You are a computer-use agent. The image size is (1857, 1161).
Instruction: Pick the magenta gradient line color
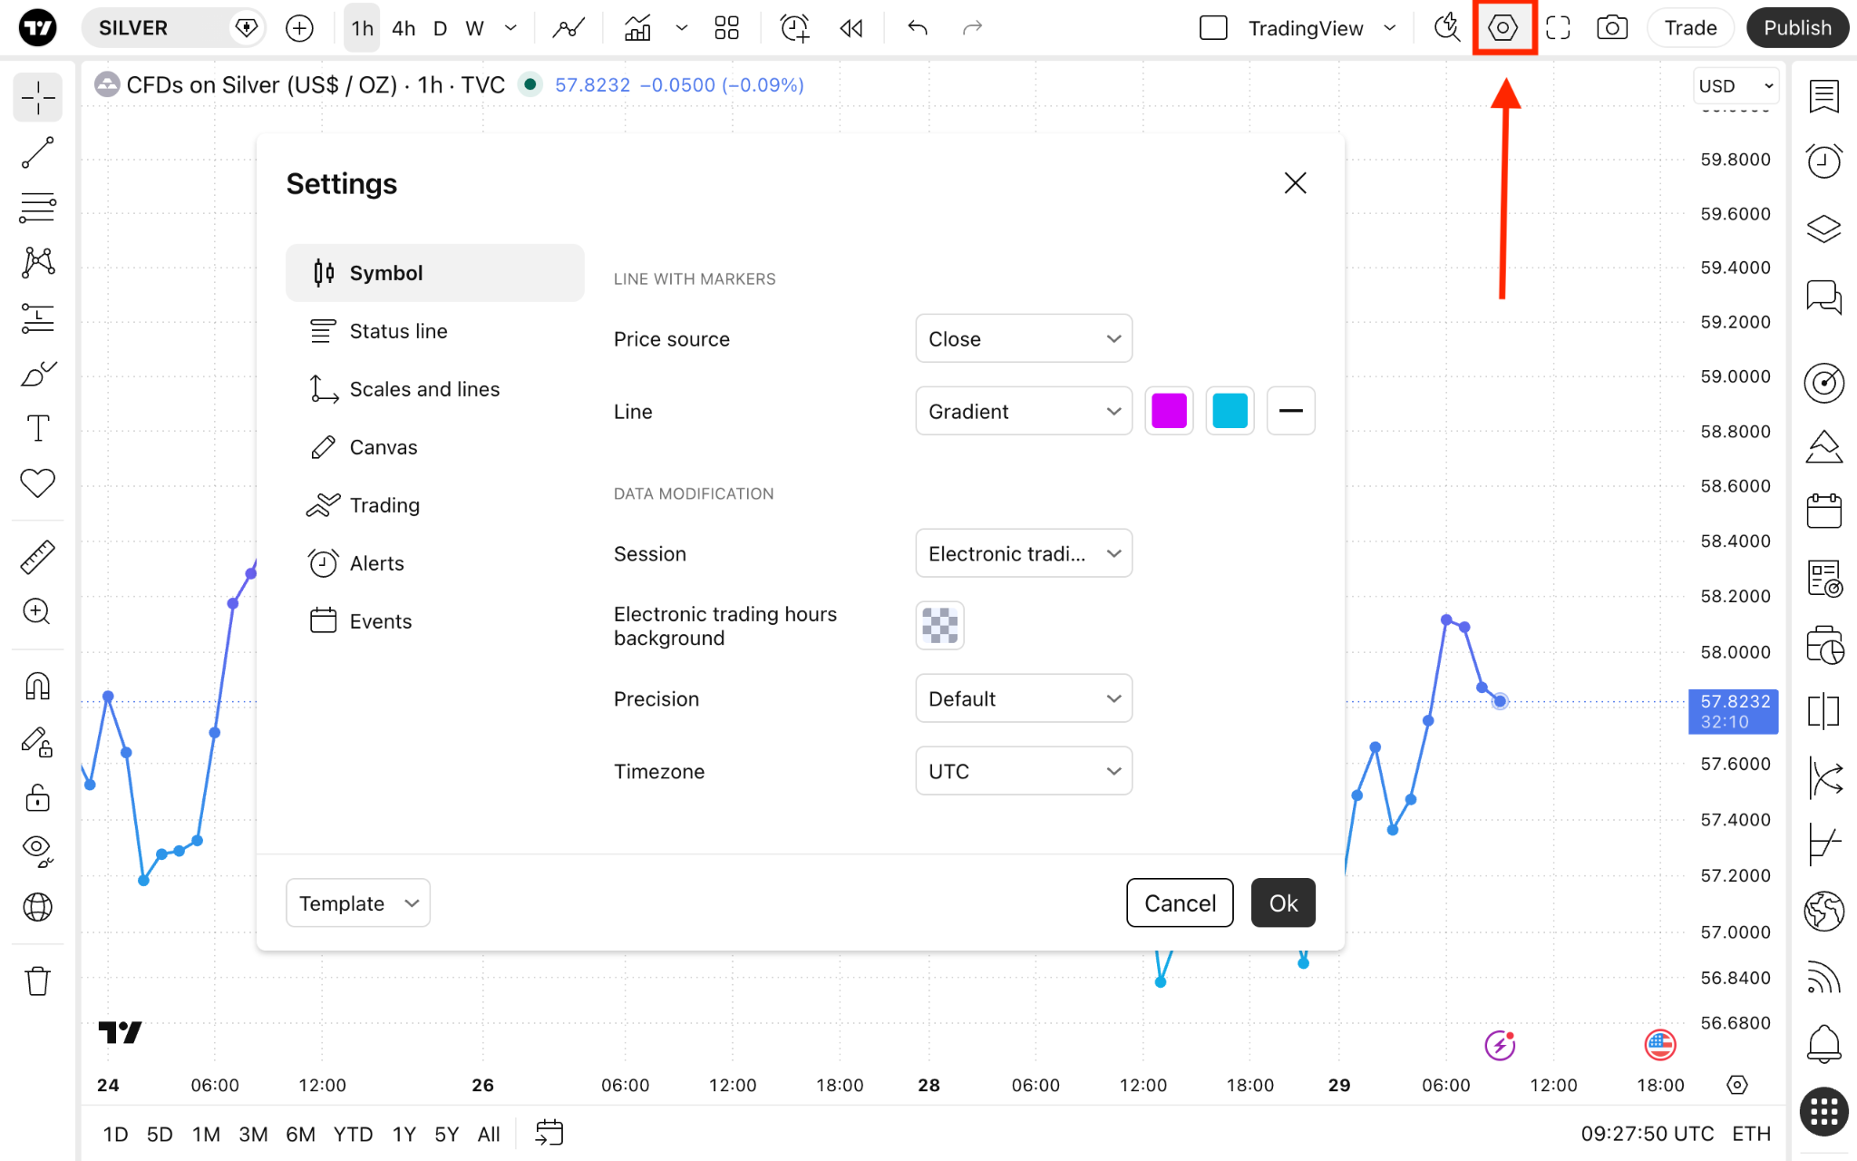[x=1169, y=411]
